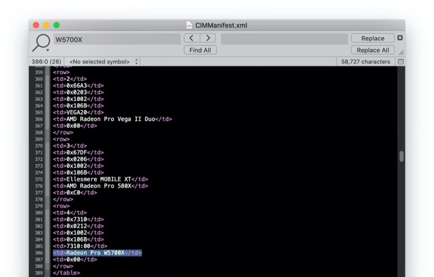Viewport: 434px width, 277px height.
Task: Click the 58,727 characters status label
Action: [x=365, y=61]
